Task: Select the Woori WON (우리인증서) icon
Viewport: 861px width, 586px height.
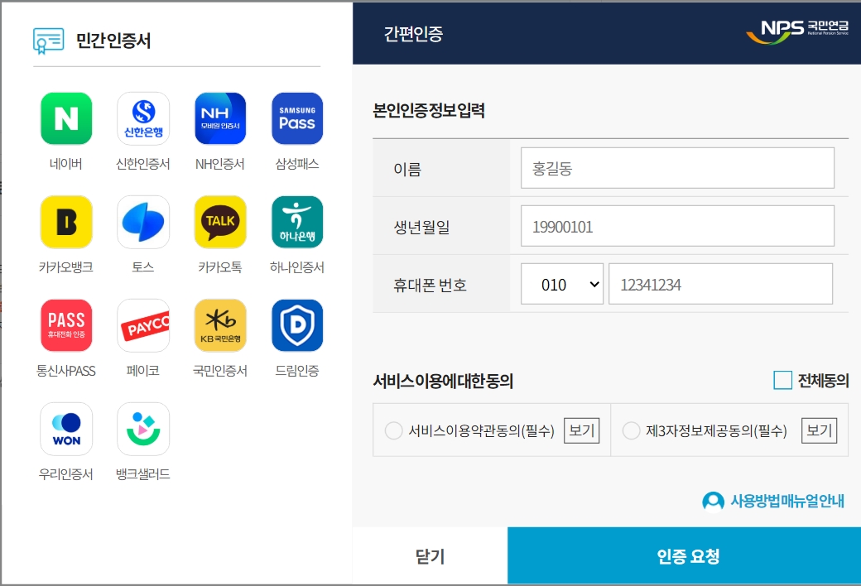Action: [x=66, y=429]
